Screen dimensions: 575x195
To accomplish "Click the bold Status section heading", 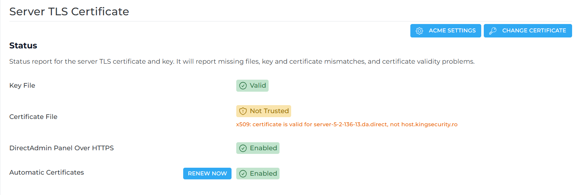I will (x=23, y=45).
